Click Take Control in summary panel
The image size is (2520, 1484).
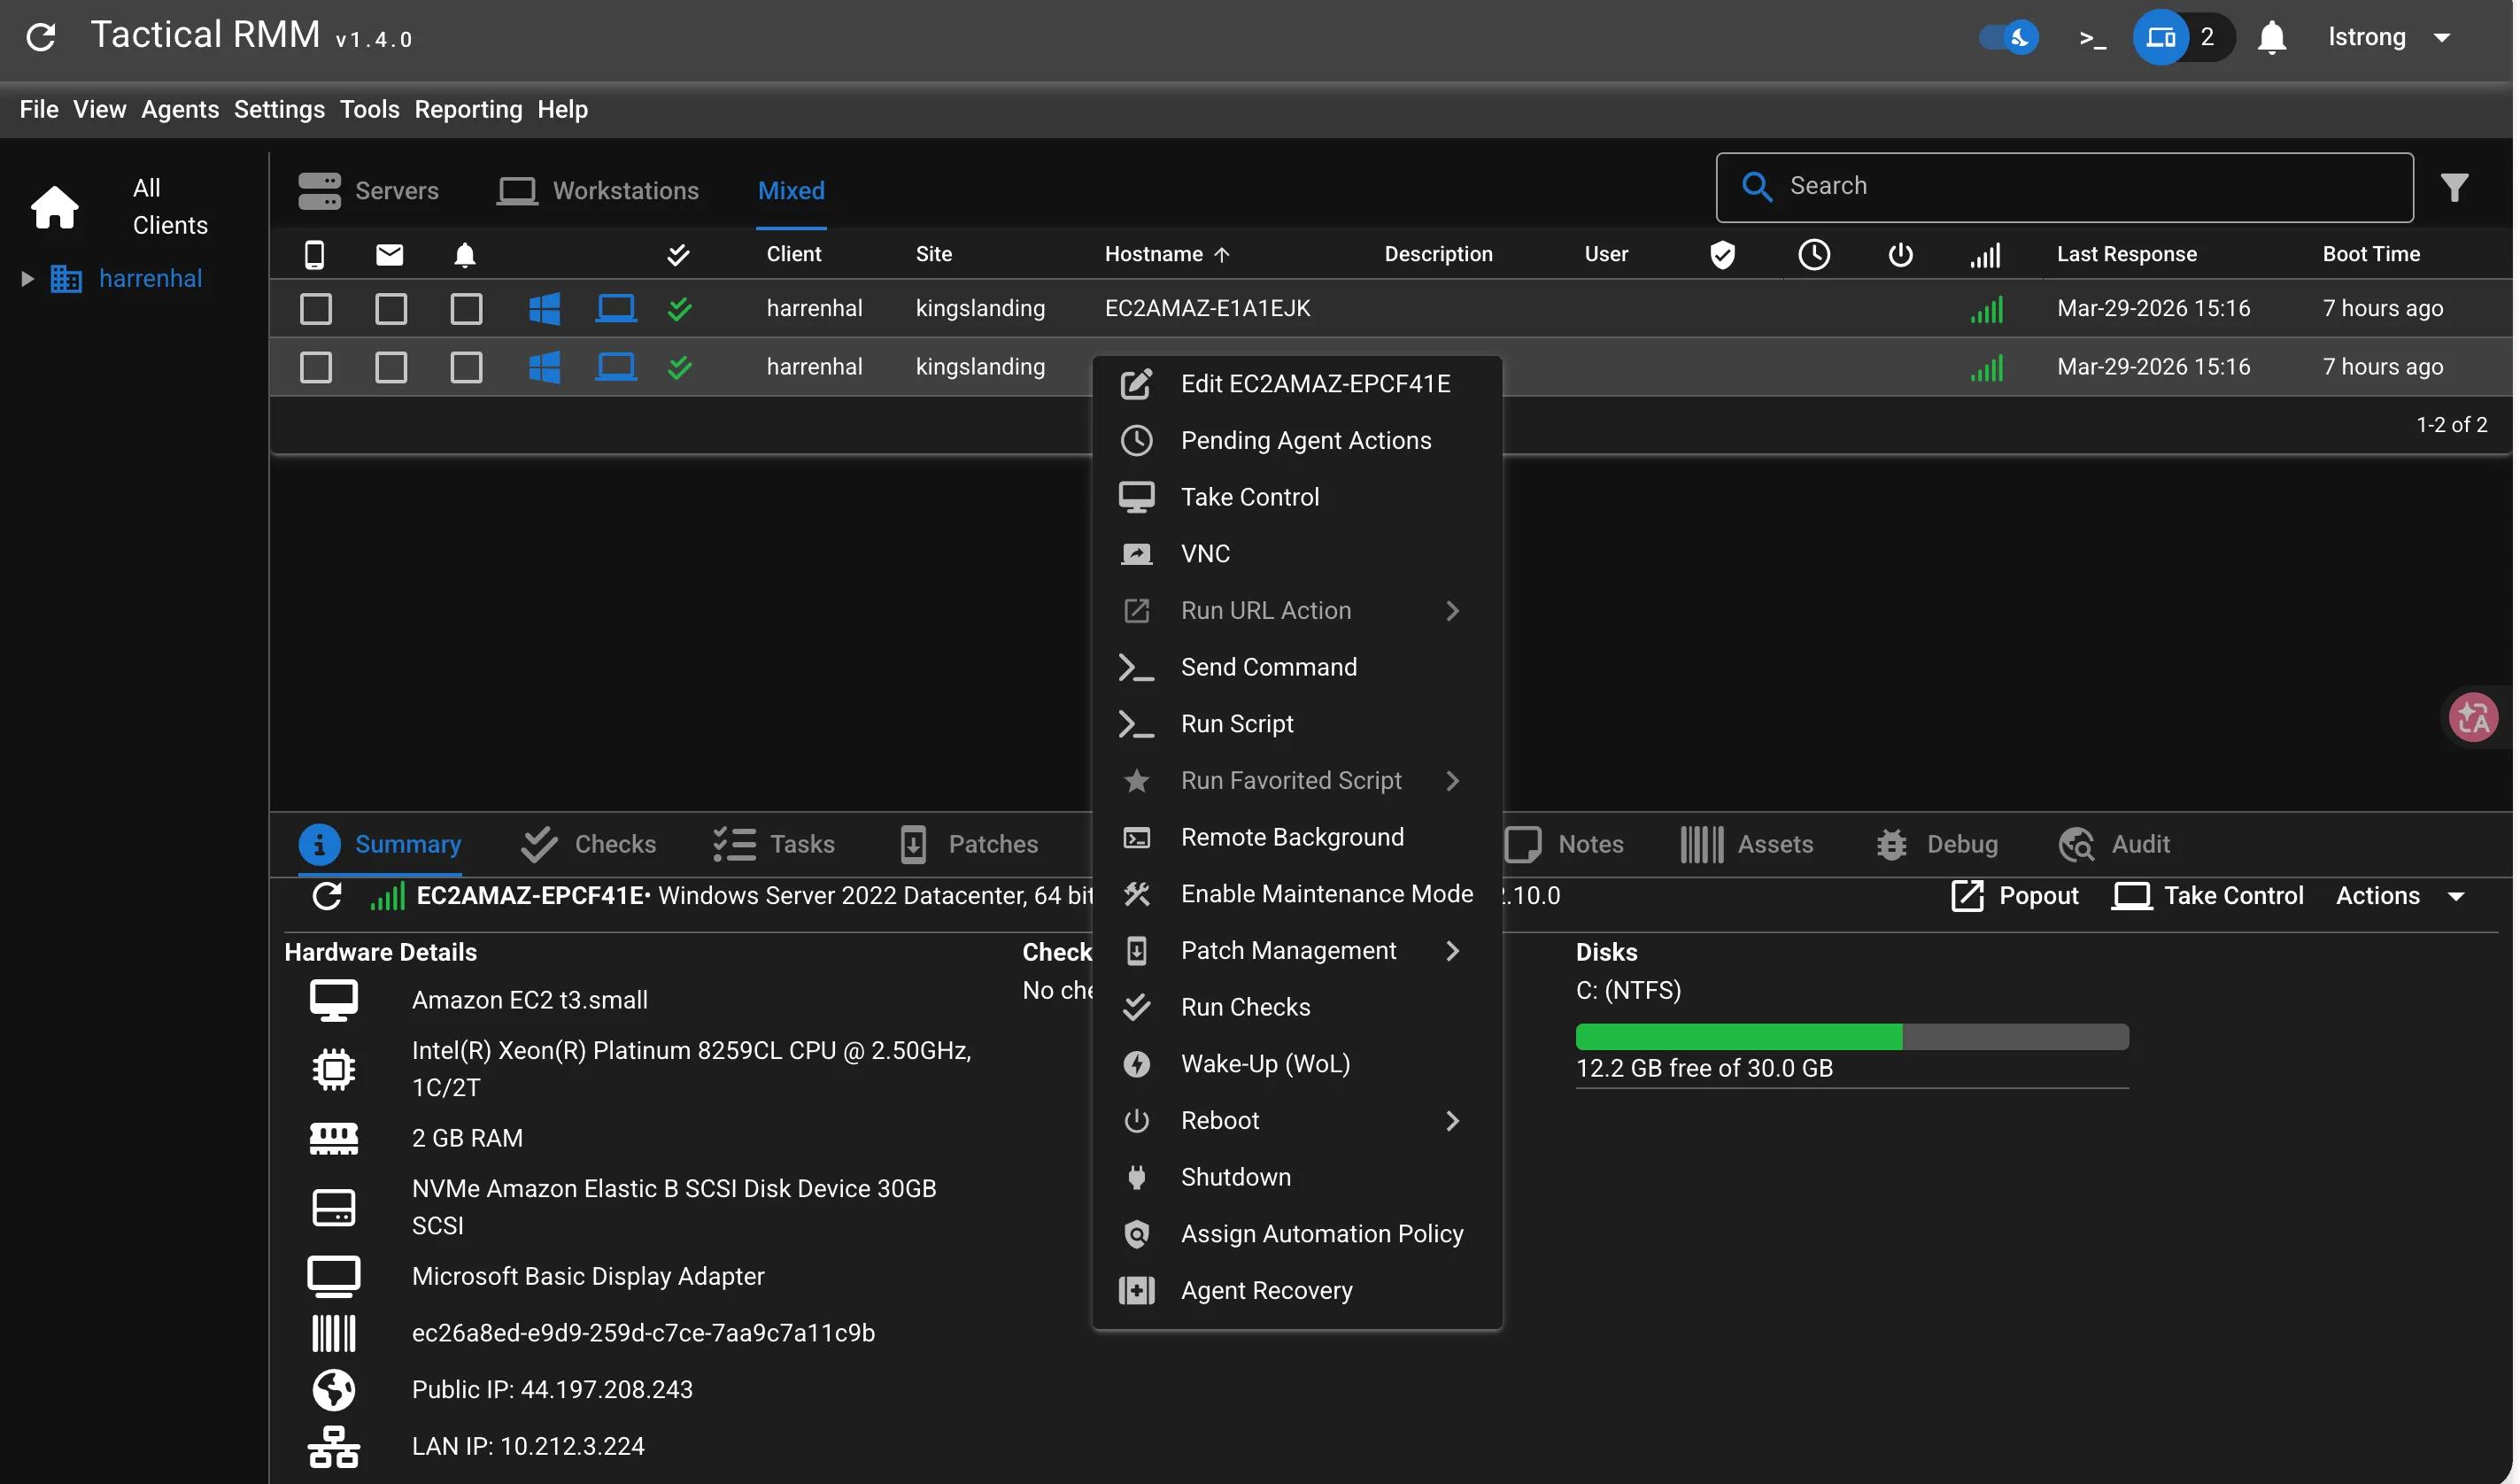[2207, 895]
